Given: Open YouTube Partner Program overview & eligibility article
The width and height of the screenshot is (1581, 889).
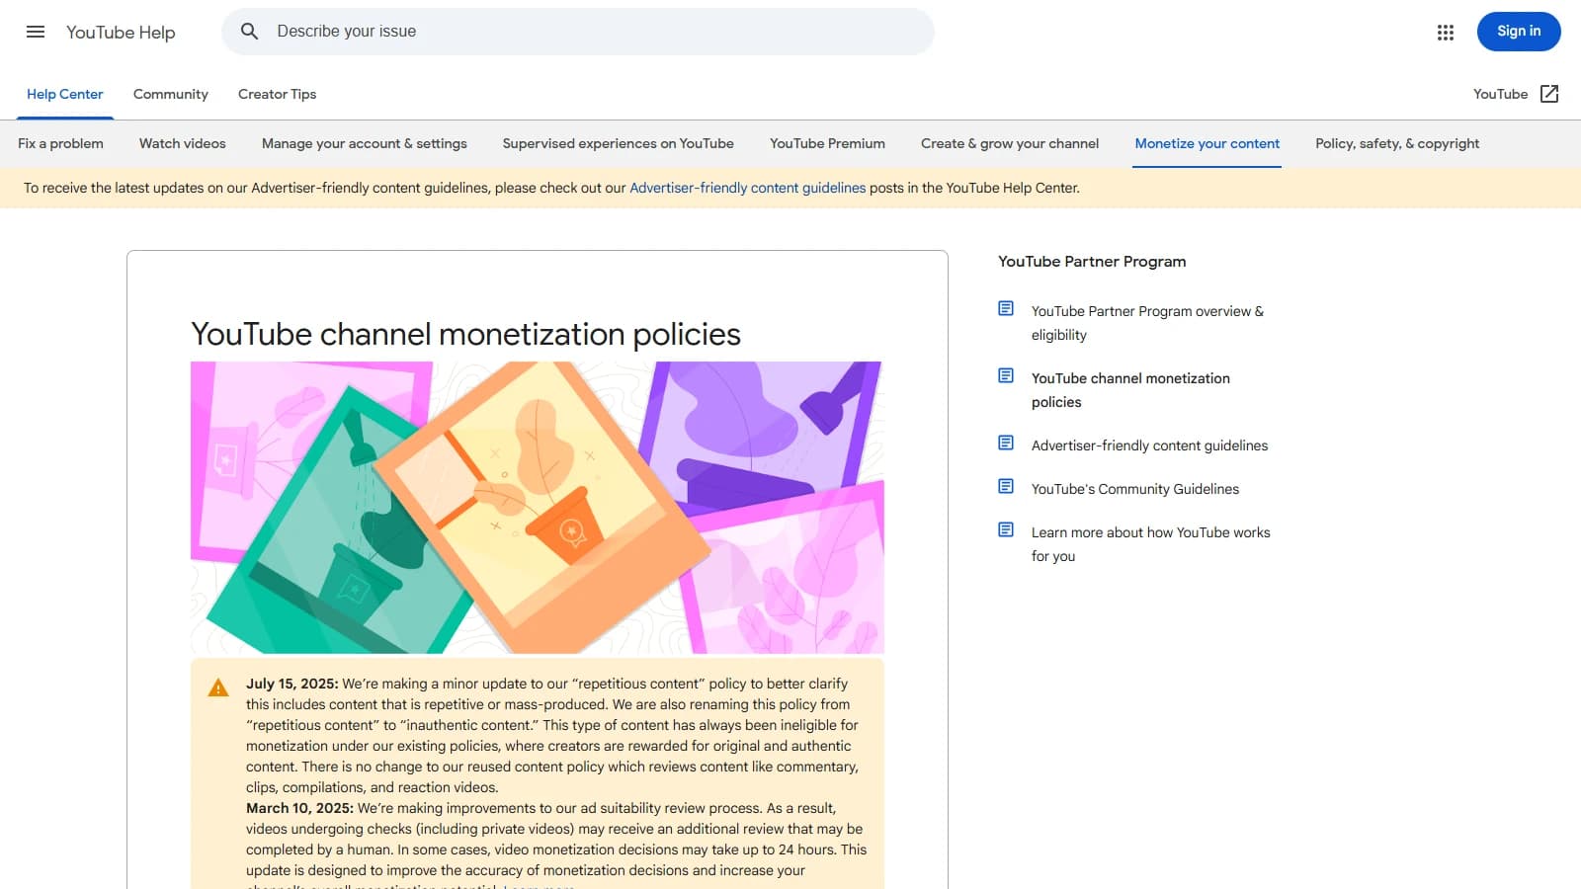Looking at the screenshot, I should tap(1147, 323).
